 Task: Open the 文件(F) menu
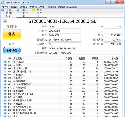(x=6, y=7)
